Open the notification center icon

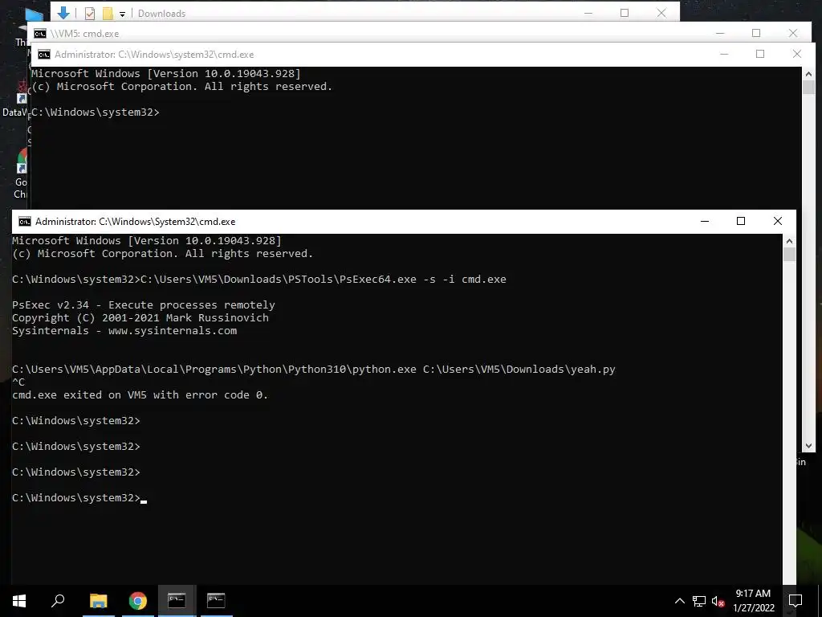click(796, 601)
